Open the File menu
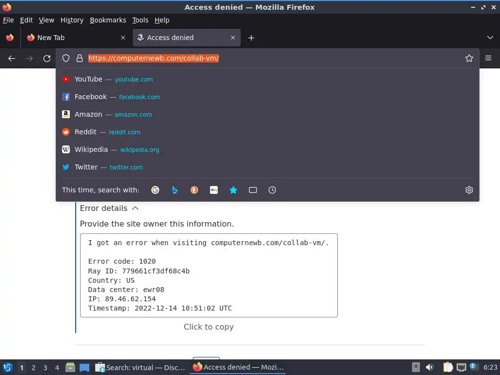The width and height of the screenshot is (500, 375). pyautogui.click(x=9, y=20)
